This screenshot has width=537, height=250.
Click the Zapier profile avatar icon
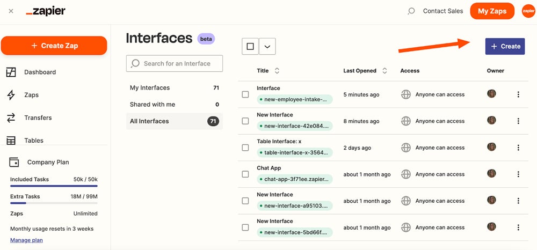(528, 11)
